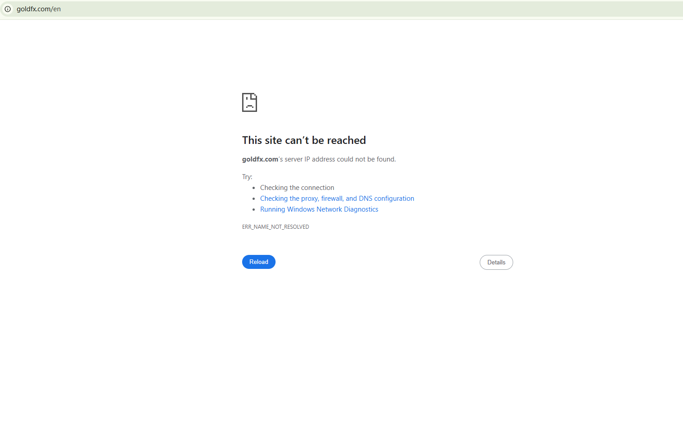Click the blue Reload button

click(259, 262)
